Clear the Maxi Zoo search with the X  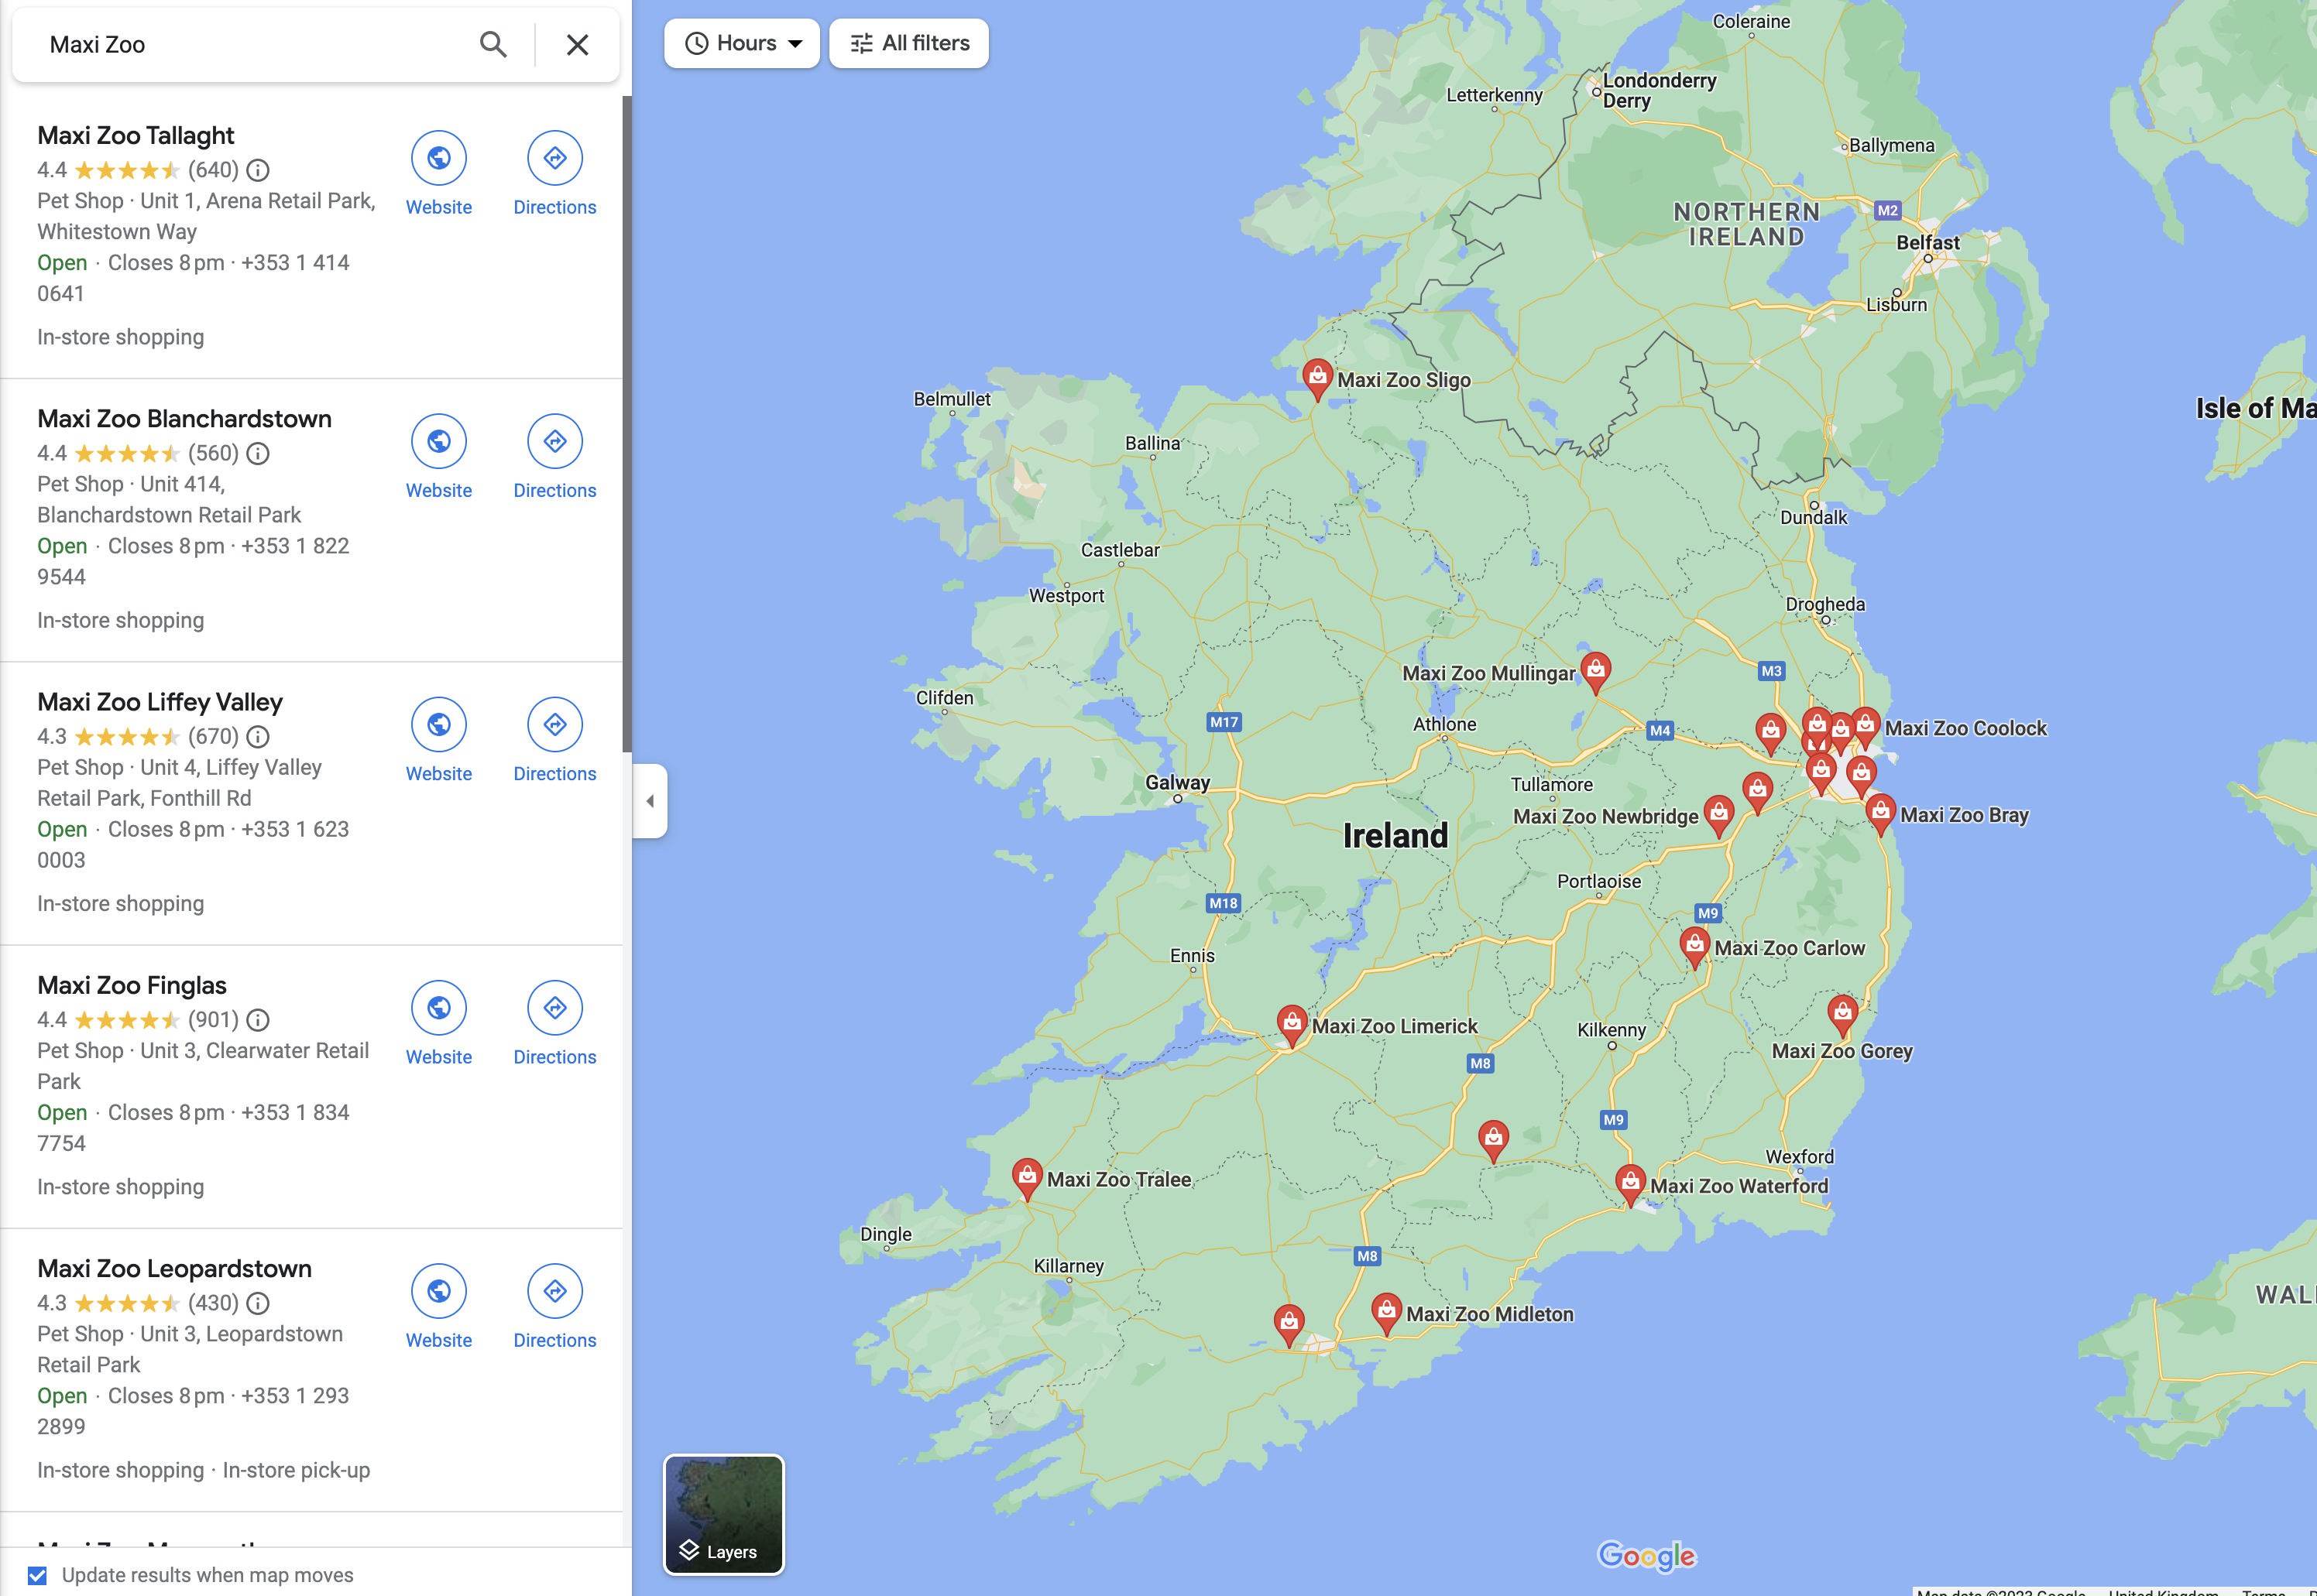(577, 44)
